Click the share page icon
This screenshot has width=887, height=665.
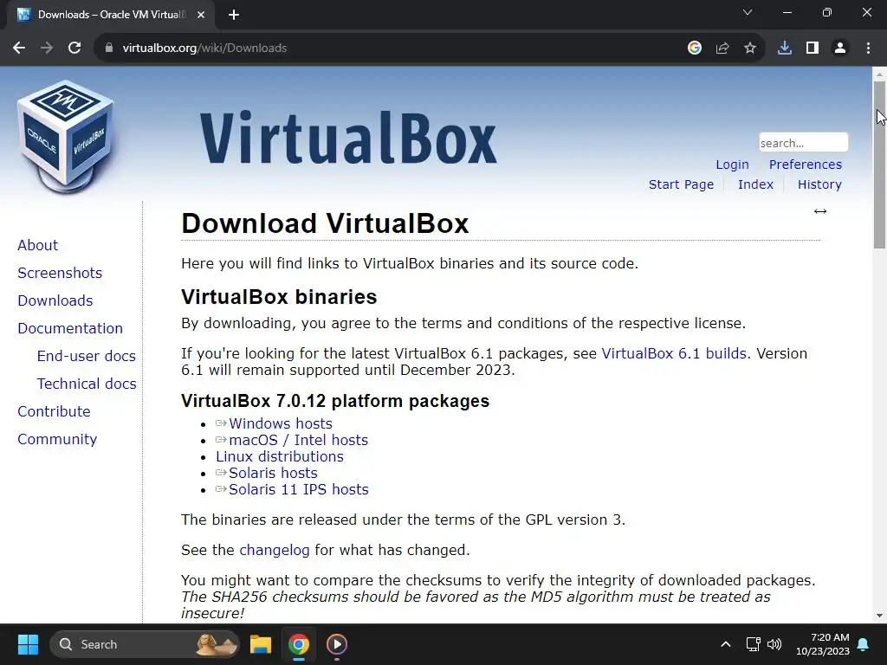[722, 48]
